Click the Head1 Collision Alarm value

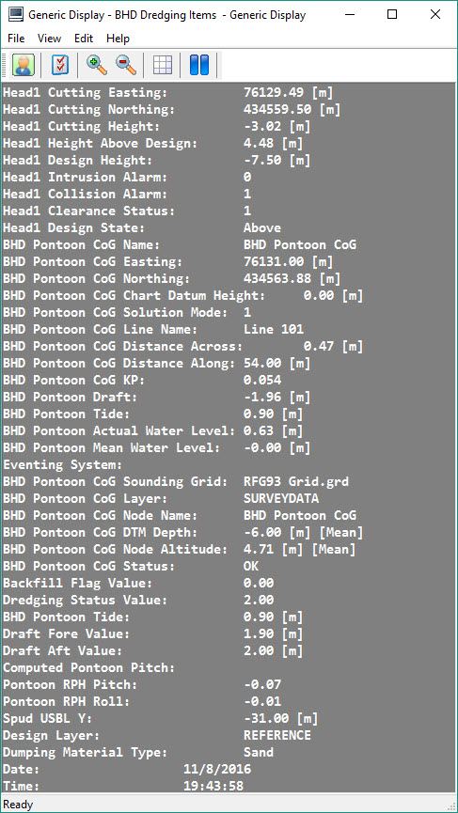[x=247, y=195]
